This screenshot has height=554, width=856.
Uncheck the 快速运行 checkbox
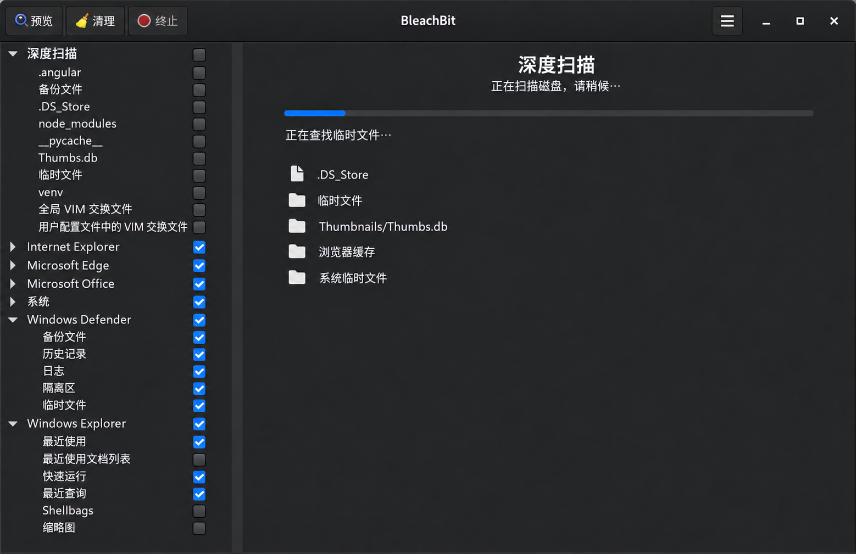[199, 477]
